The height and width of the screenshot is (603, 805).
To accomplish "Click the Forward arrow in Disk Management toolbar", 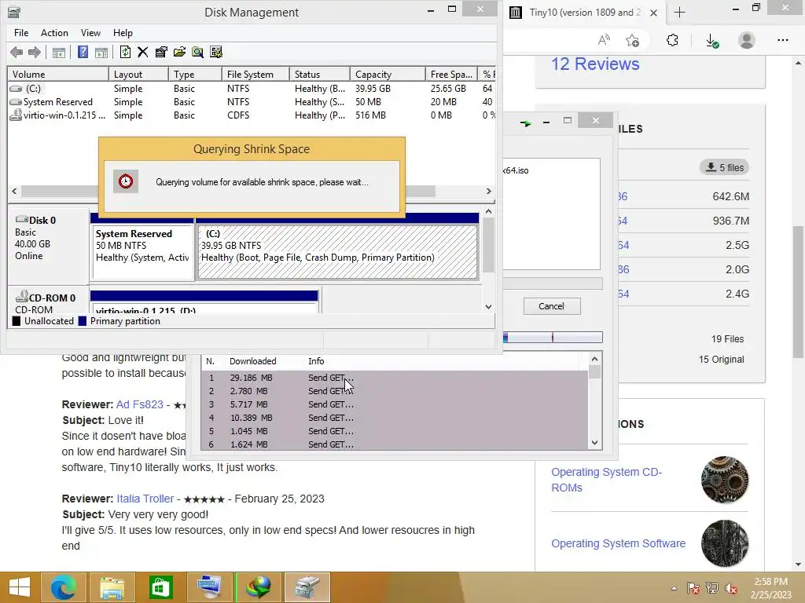I will coord(35,52).
